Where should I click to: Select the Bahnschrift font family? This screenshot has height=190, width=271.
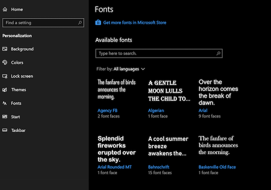[159, 167]
